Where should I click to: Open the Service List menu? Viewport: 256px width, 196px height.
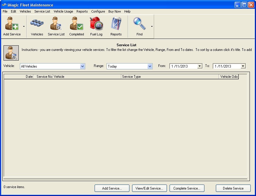pos(42,11)
